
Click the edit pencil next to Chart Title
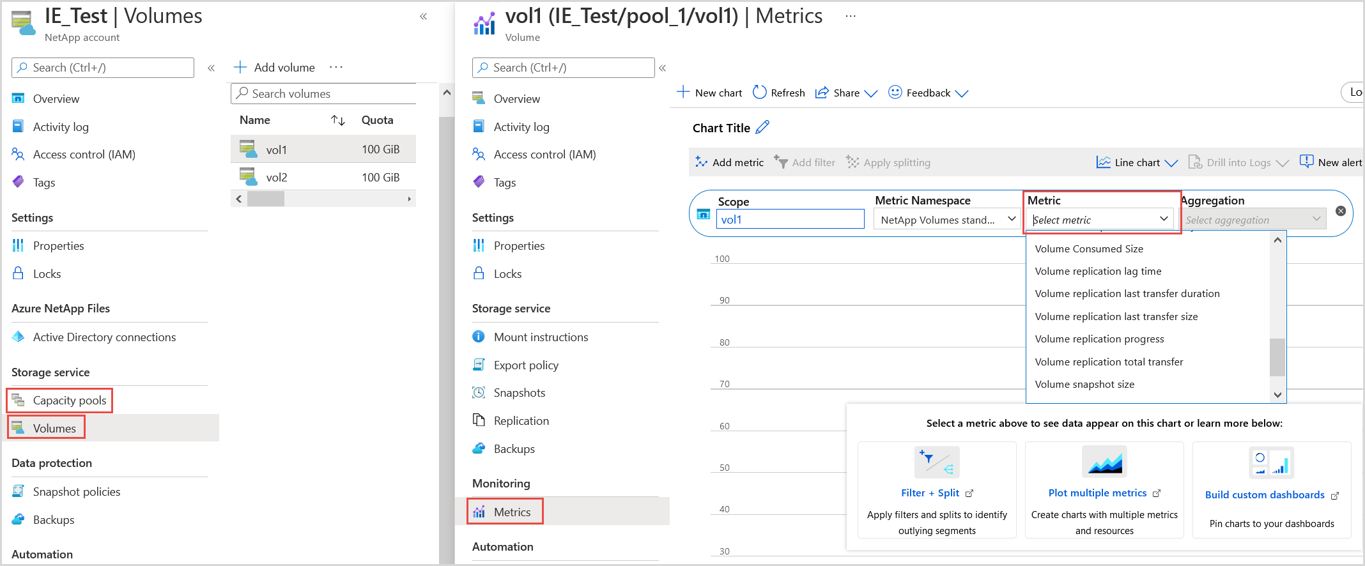click(x=762, y=128)
